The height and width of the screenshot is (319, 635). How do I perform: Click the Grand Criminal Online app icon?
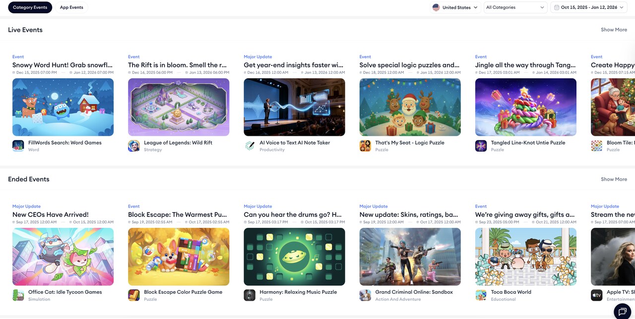(365, 295)
